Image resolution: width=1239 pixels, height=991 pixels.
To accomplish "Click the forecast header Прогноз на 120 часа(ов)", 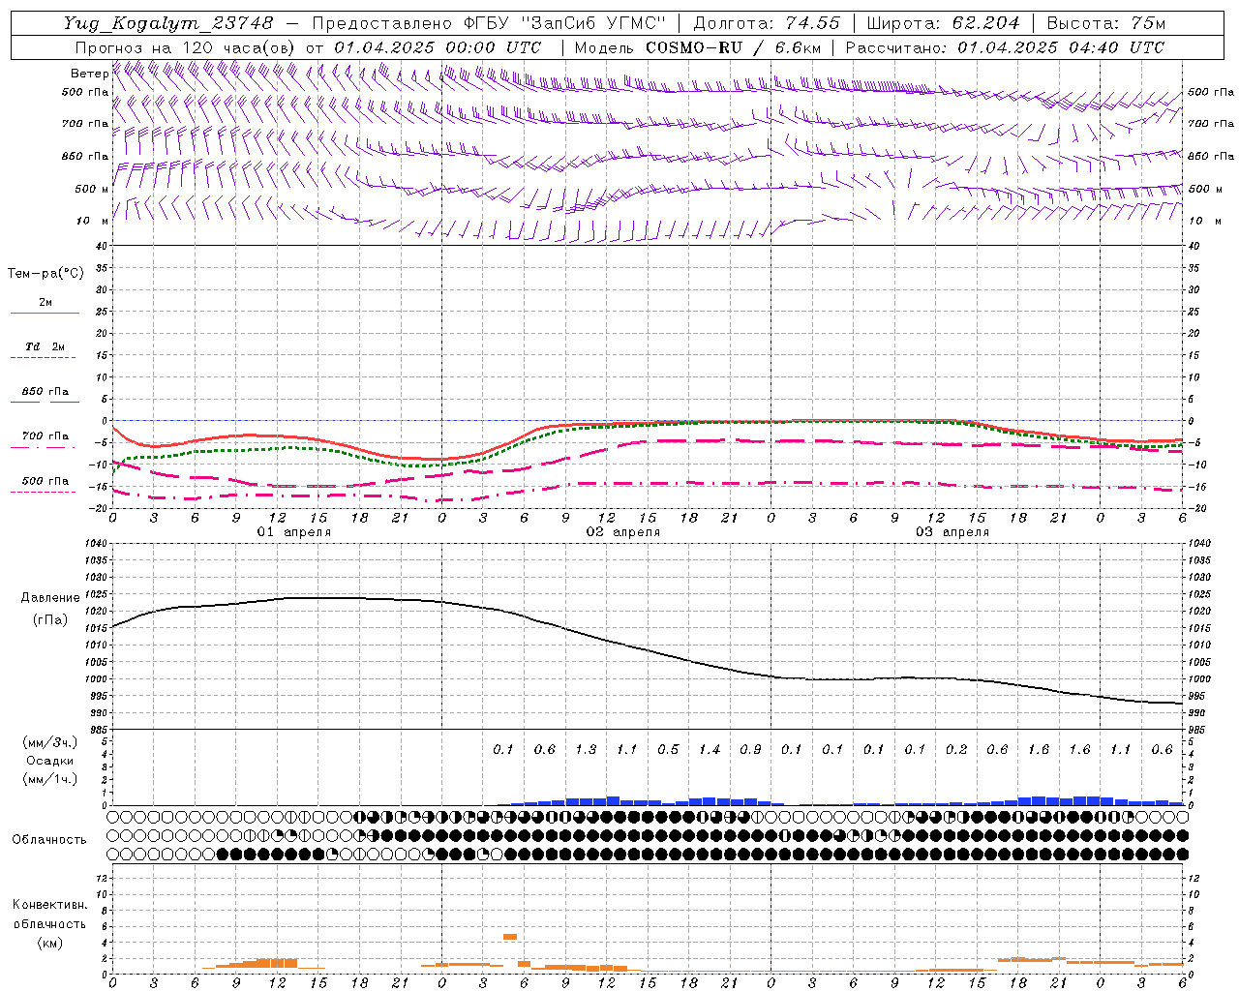I will (x=186, y=47).
